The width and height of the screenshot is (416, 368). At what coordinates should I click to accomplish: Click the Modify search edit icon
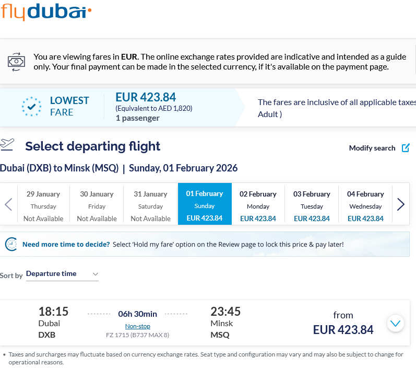pyautogui.click(x=406, y=148)
